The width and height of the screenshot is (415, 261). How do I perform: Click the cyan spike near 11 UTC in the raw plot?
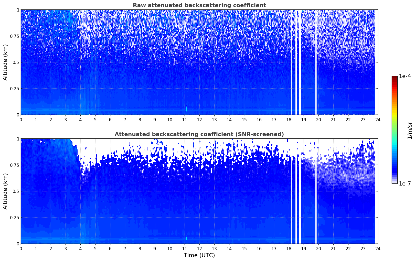click(186, 108)
